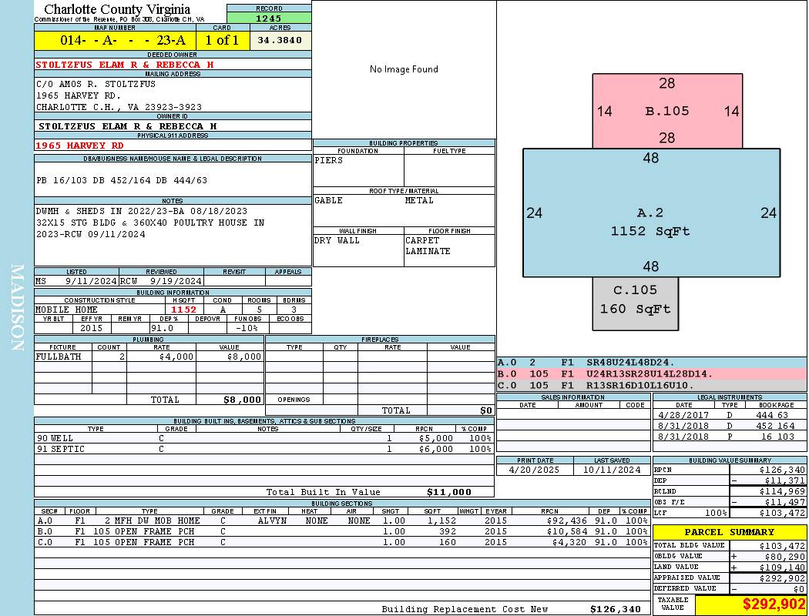The height and width of the screenshot is (616, 809).
Task: Select the blue A.2 1152 SqFt sketch area
Action: pyautogui.click(x=651, y=213)
